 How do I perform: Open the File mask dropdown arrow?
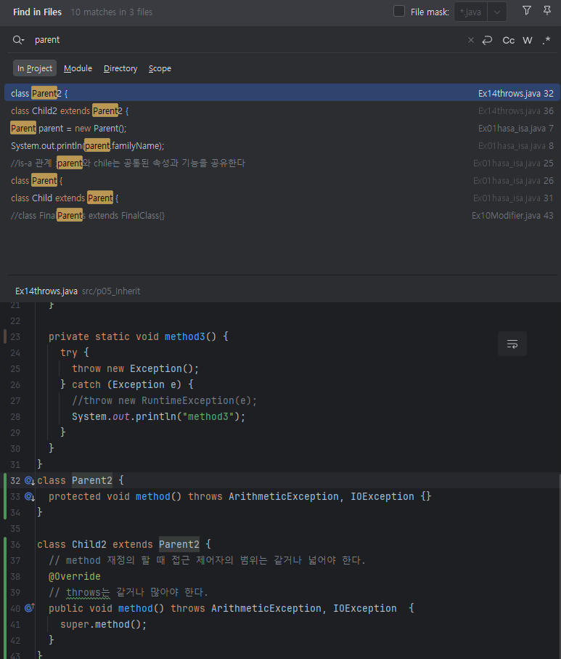coord(496,12)
